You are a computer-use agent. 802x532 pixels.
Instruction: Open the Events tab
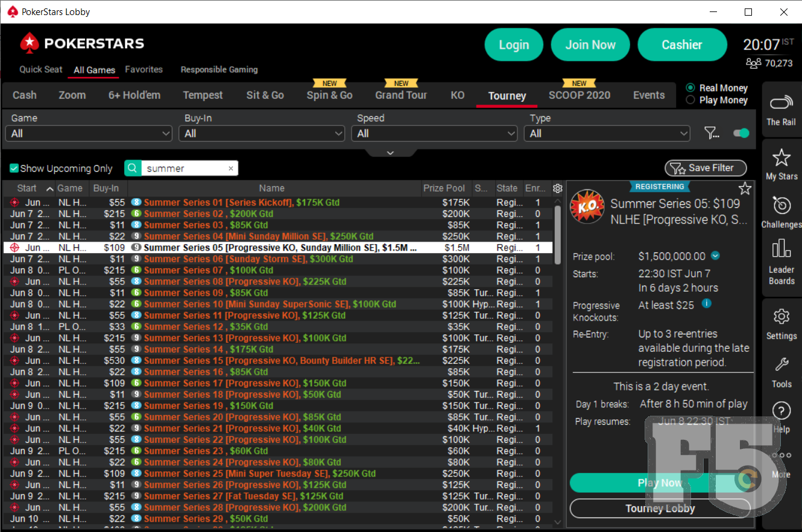point(649,95)
